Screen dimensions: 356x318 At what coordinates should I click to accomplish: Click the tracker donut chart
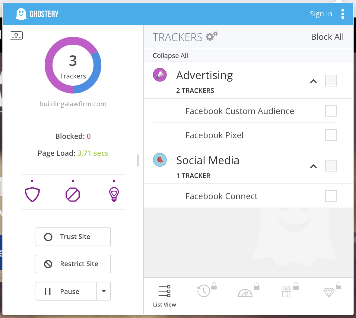[x=73, y=65]
